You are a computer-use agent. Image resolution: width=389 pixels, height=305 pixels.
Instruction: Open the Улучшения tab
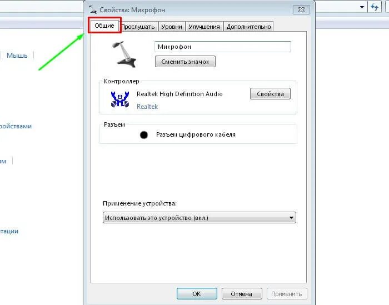coord(204,27)
